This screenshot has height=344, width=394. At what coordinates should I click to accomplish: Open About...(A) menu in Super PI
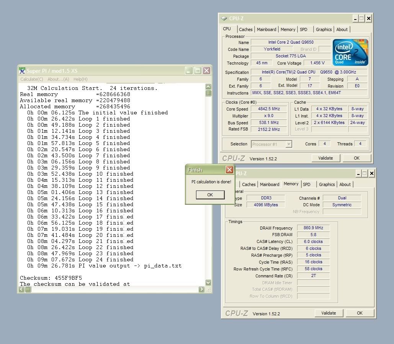tap(58, 79)
